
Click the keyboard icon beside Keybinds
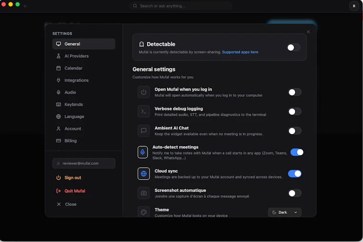(x=59, y=104)
